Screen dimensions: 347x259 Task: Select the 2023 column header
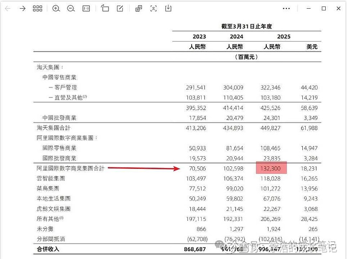coord(200,36)
